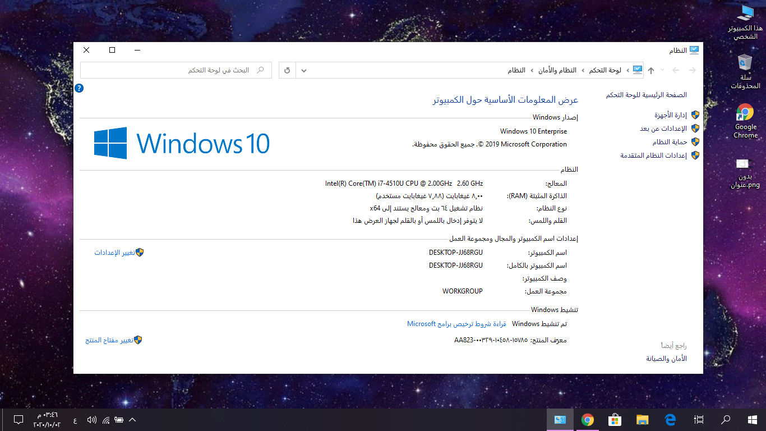This screenshot has height=431, width=766.
Task: Click the computer icon in address bar
Action: click(x=638, y=70)
